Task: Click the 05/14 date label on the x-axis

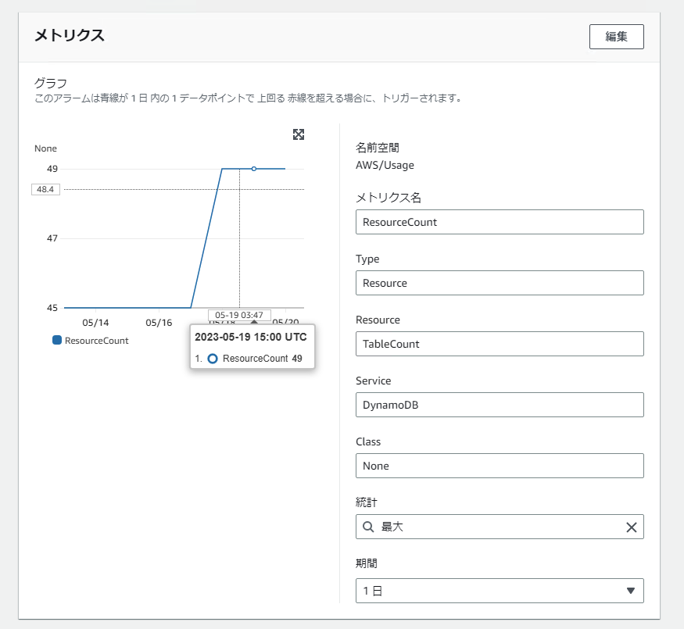Action: point(95,322)
